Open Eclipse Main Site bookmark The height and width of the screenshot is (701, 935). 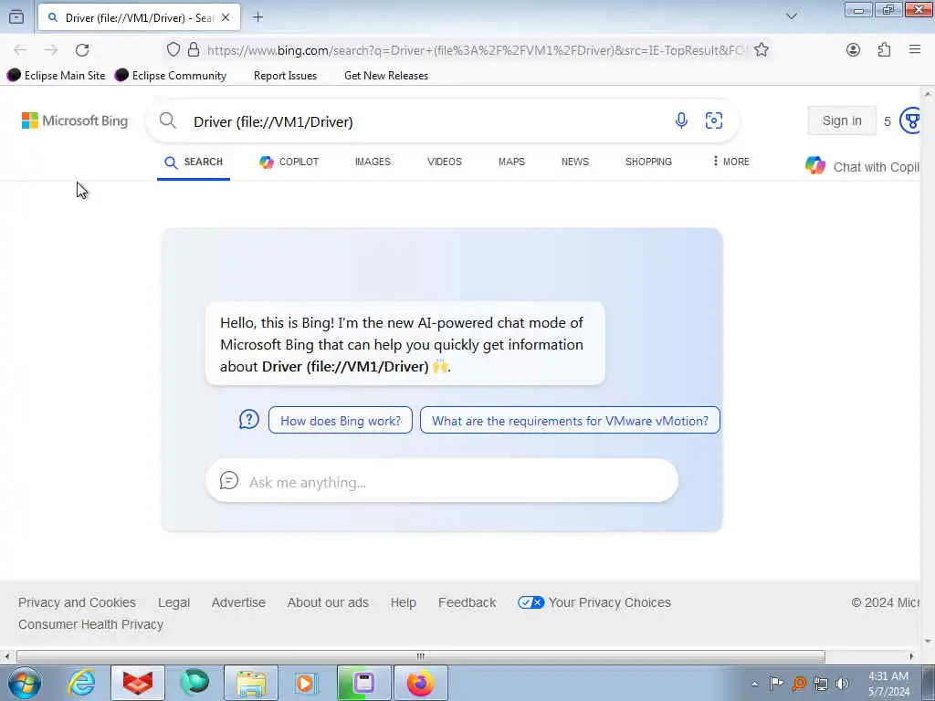(56, 76)
